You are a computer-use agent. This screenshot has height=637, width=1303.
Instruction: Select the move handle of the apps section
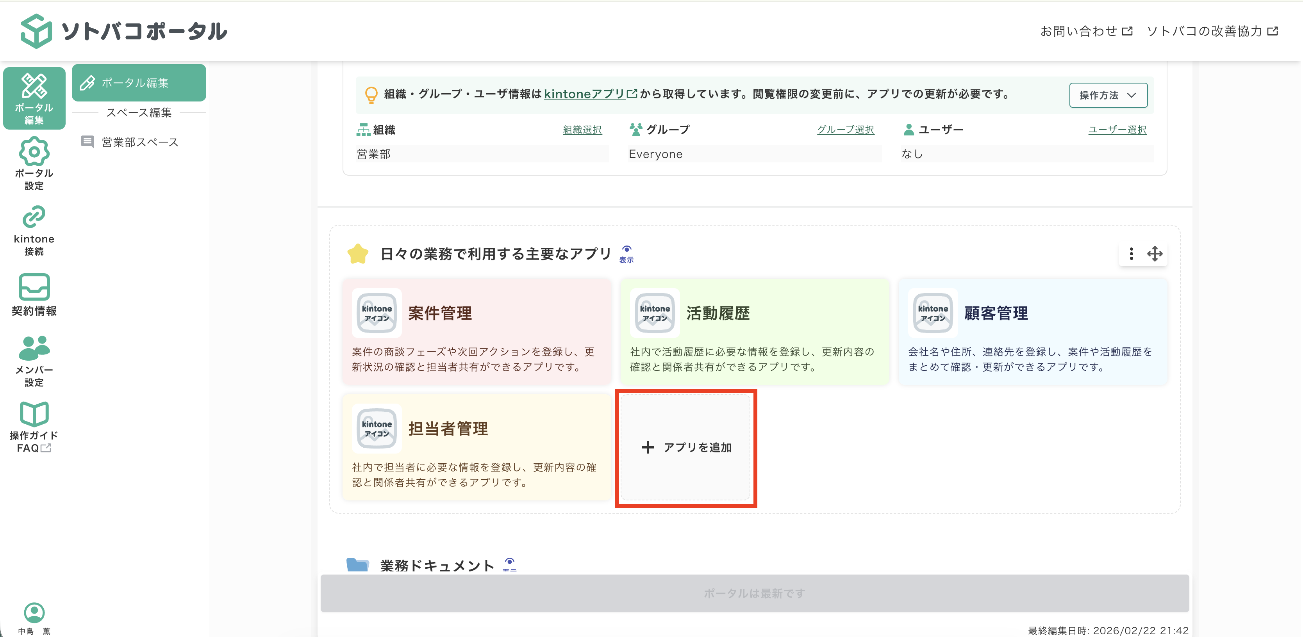pos(1156,254)
